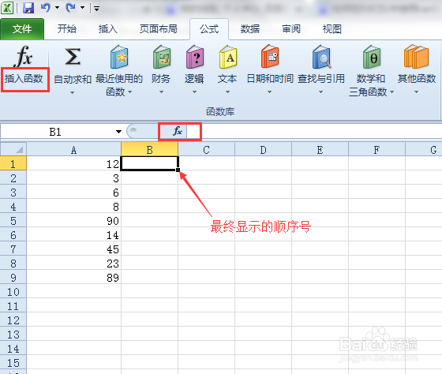Expand the Date & Time (日期和时间) dropdown arrow
This screenshot has height=374, width=442.
click(x=269, y=92)
